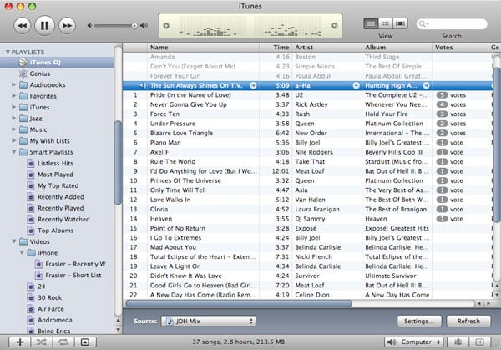Toggle the Genius sidebar button
Screen dimensions: 501x350
(x=479, y=342)
